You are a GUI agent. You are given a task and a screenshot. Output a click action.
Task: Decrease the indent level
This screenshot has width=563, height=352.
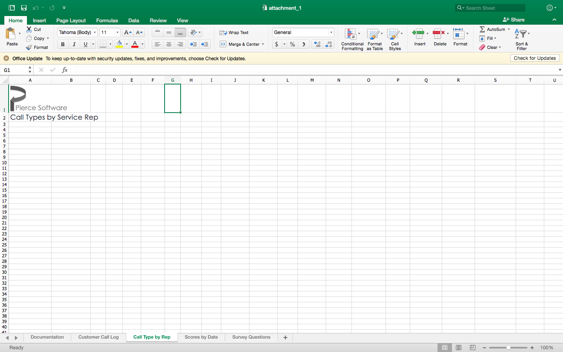(x=193, y=44)
